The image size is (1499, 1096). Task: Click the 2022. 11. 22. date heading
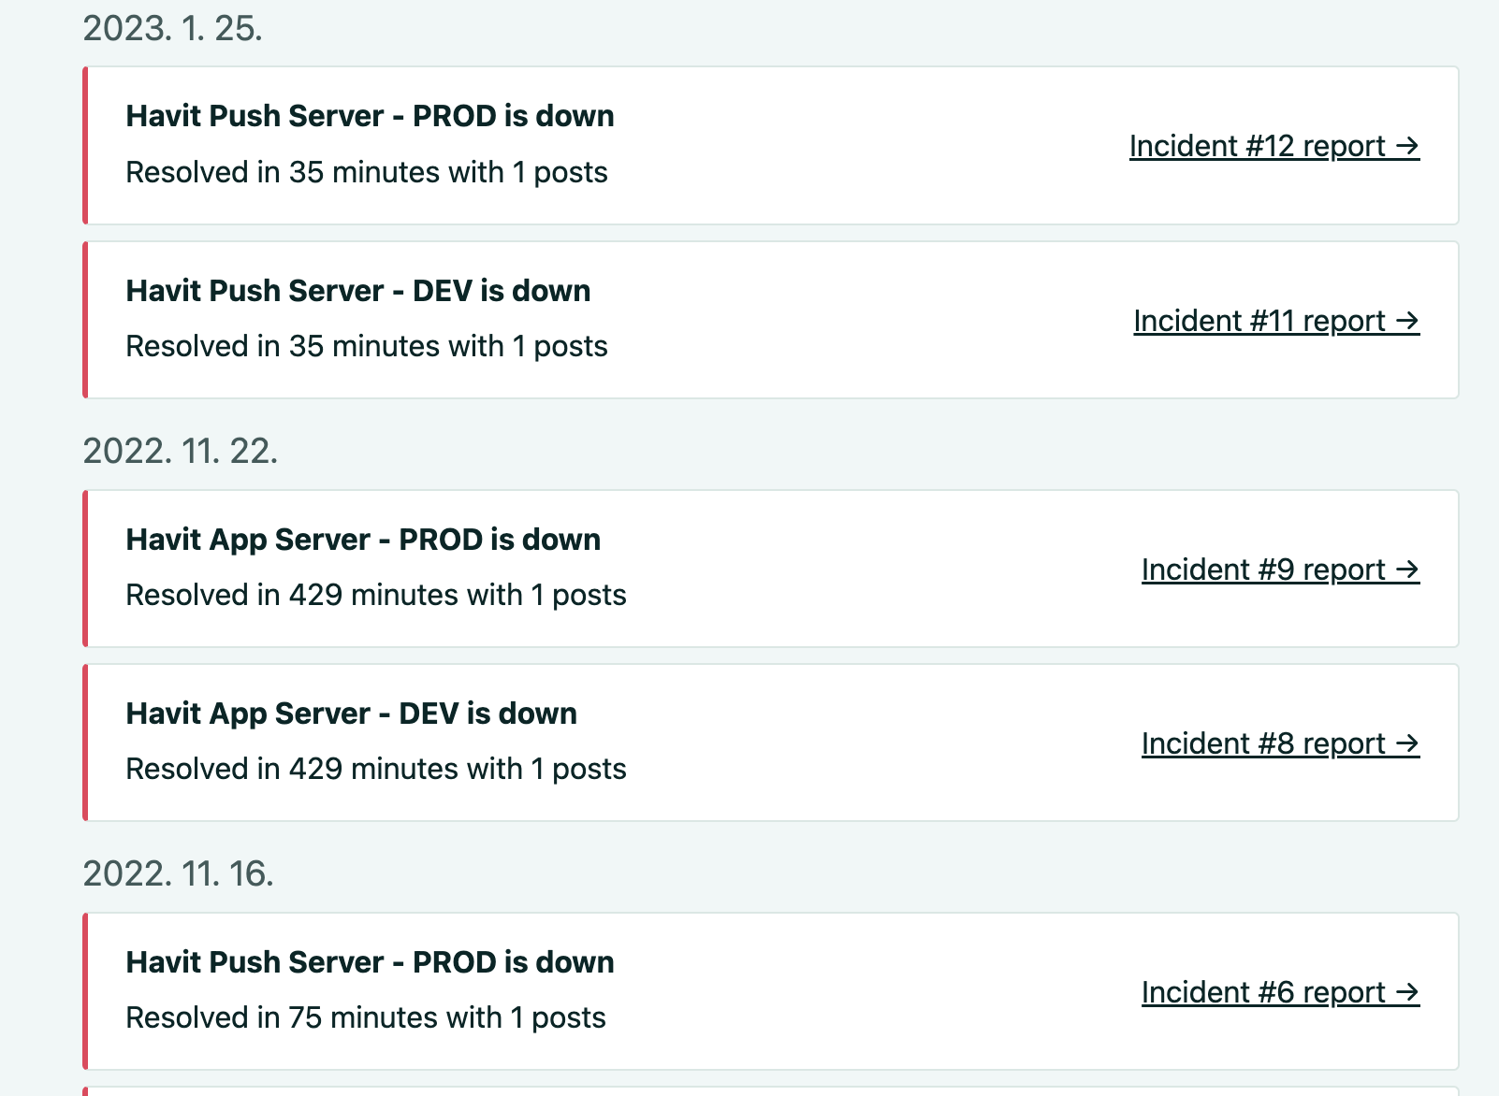click(x=181, y=452)
